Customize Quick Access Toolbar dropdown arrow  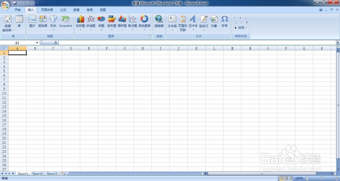pos(38,3)
